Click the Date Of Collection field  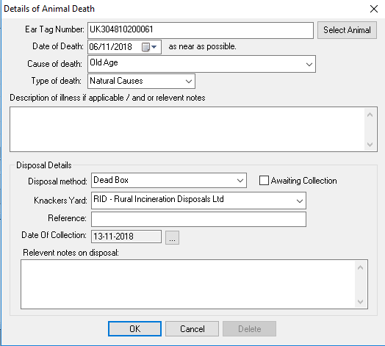[126, 237]
